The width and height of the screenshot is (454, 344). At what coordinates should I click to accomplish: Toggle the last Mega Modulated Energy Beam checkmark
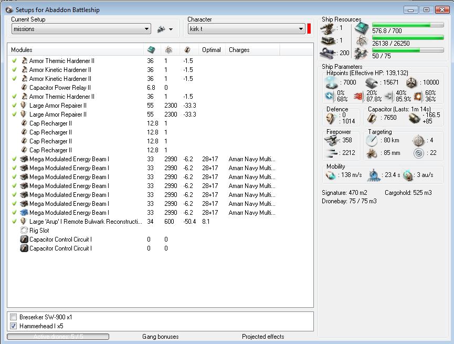click(14, 213)
